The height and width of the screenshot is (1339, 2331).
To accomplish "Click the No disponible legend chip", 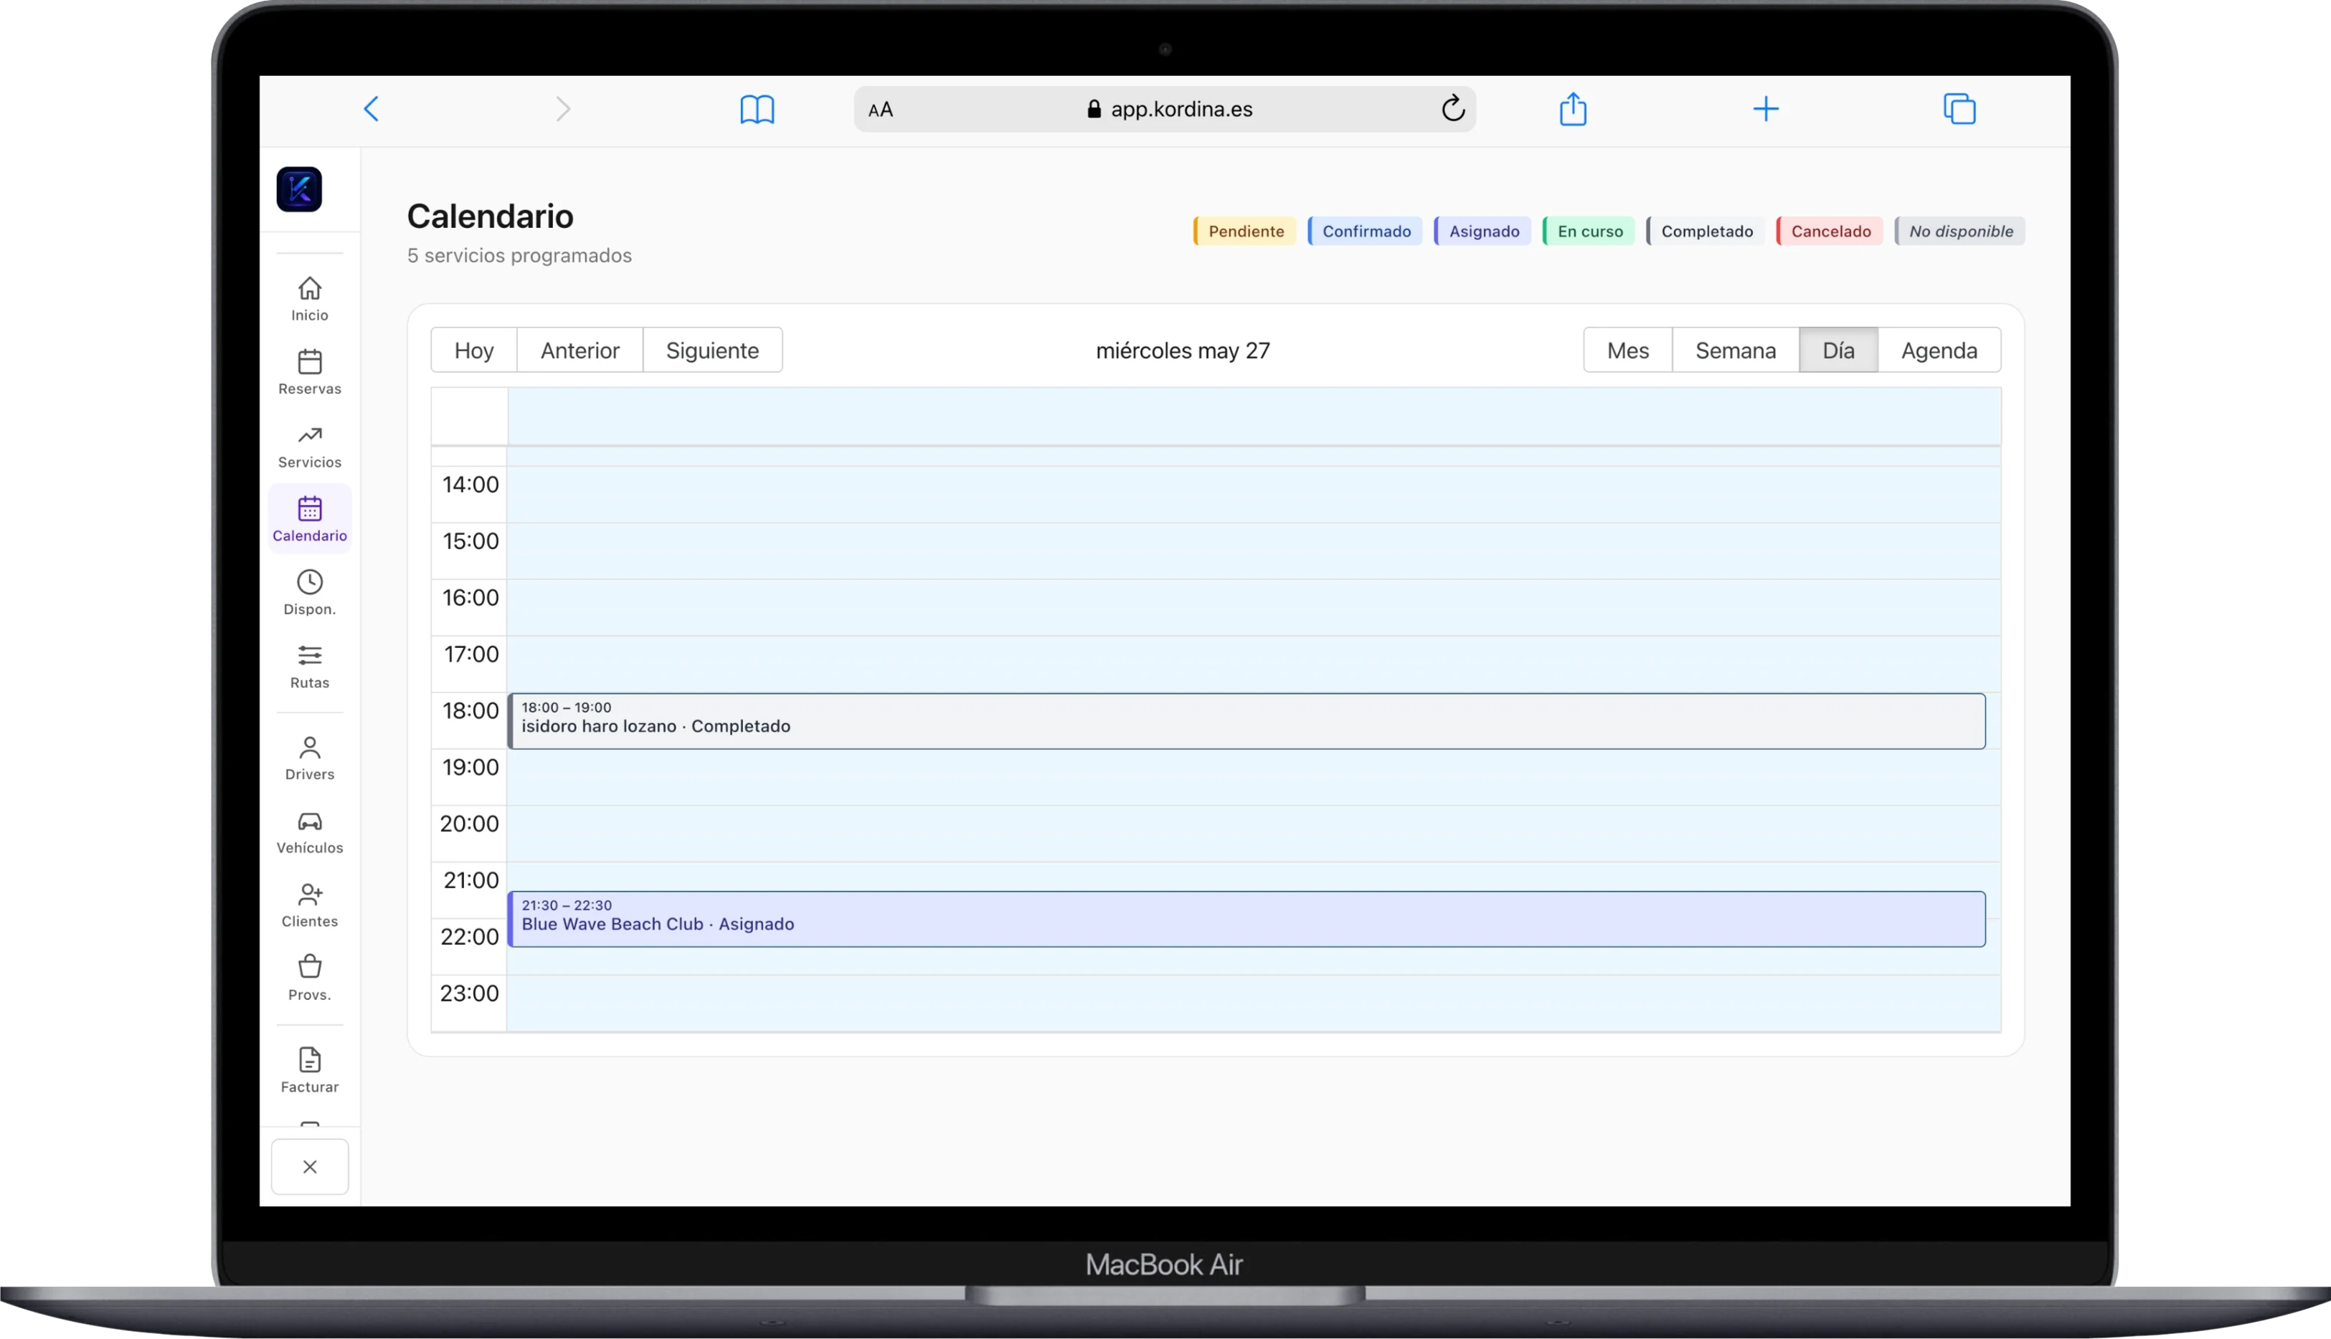I will click(1959, 231).
